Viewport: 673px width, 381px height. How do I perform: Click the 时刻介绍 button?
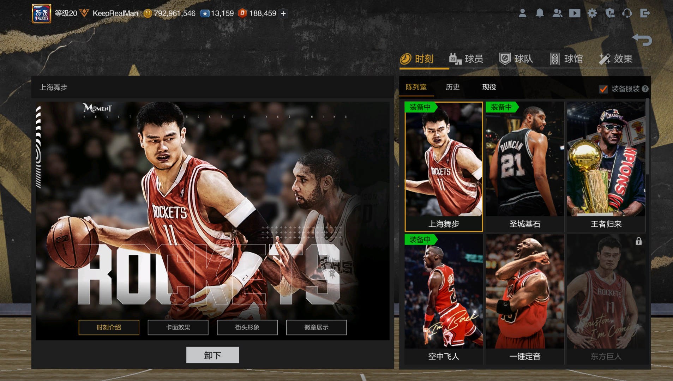pyautogui.click(x=109, y=327)
